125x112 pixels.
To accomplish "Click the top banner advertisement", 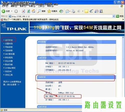I will pos(77,27).
